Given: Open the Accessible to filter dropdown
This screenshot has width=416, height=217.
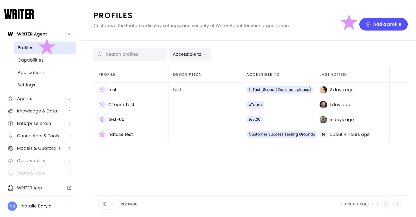Looking at the screenshot, I should point(190,54).
